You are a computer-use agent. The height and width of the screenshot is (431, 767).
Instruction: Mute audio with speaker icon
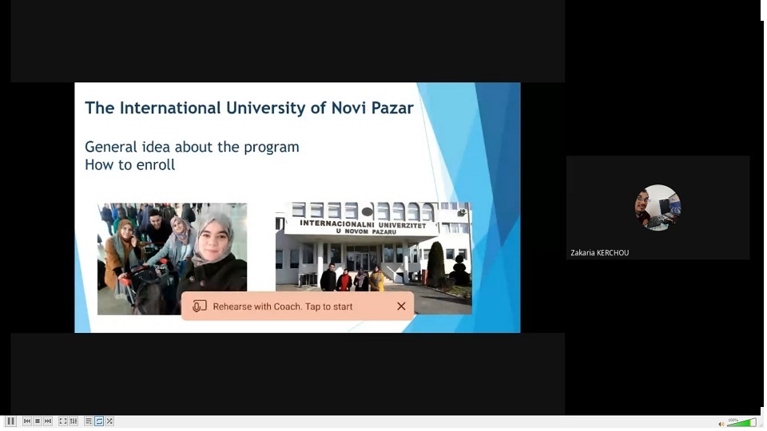(x=721, y=424)
